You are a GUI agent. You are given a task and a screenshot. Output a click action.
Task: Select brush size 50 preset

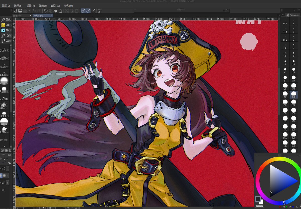tap(293, 94)
